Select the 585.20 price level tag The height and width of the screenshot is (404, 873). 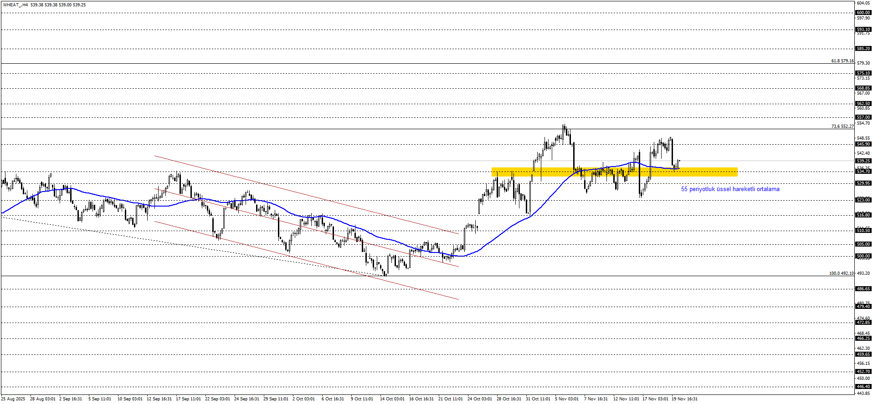tap(863, 49)
